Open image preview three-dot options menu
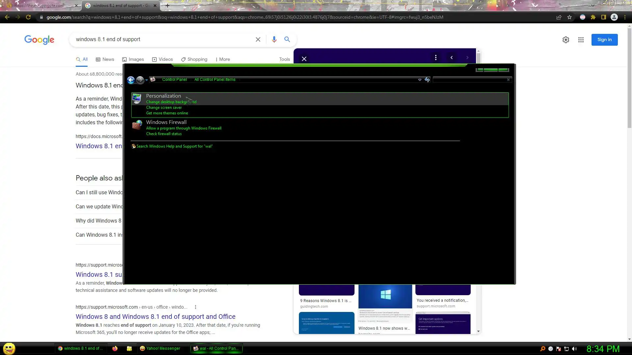Image resolution: width=632 pixels, height=355 pixels. tap(435, 58)
